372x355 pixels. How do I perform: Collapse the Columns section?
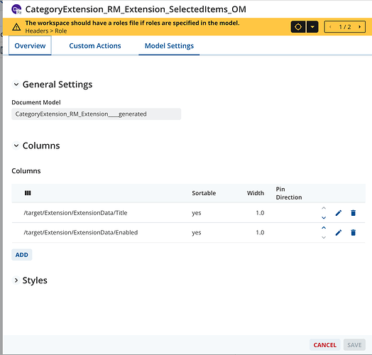point(16,146)
